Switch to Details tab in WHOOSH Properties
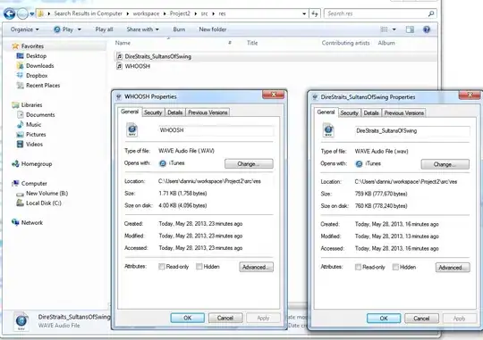This screenshot has height=340, width=483. [175, 112]
